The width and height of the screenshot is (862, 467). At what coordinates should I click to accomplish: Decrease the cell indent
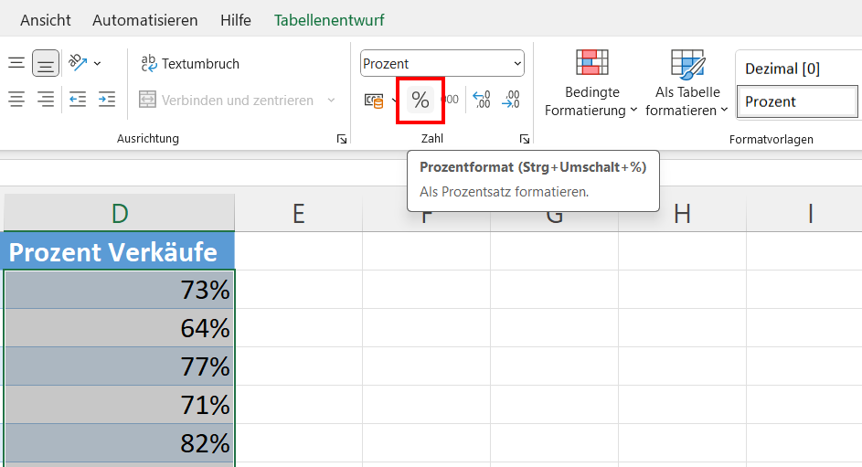78,100
